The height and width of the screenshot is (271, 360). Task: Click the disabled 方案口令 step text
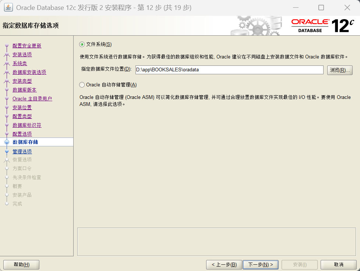pyautogui.click(x=22, y=168)
